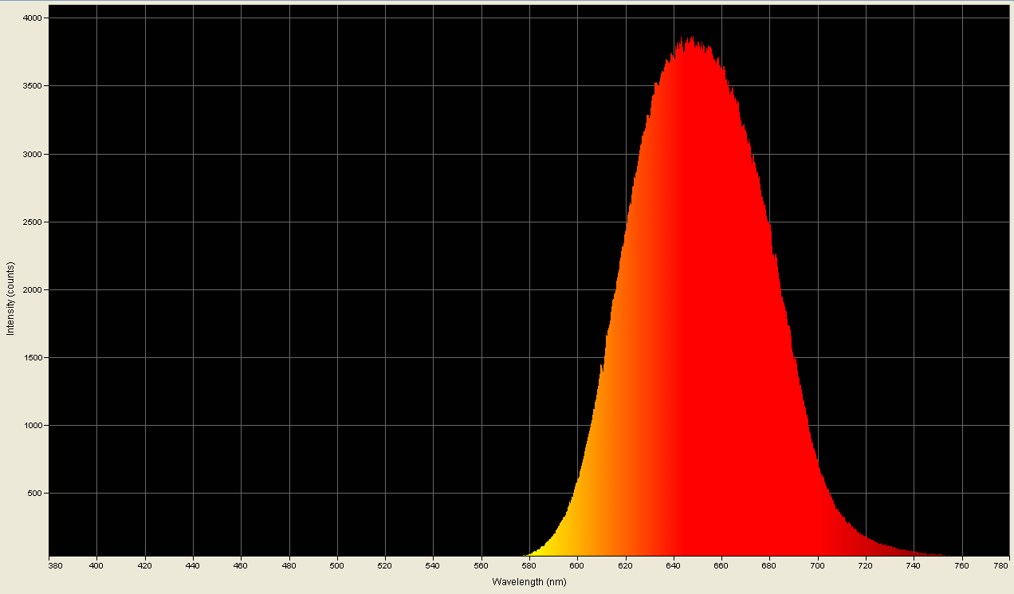Select the Wavelength (nm) axis title
The image size is (1014, 594).
coord(529,583)
